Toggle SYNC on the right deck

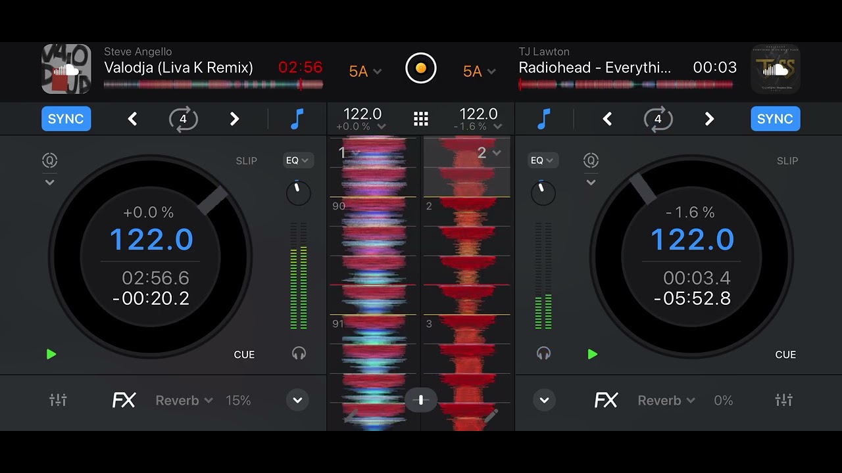(x=775, y=119)
